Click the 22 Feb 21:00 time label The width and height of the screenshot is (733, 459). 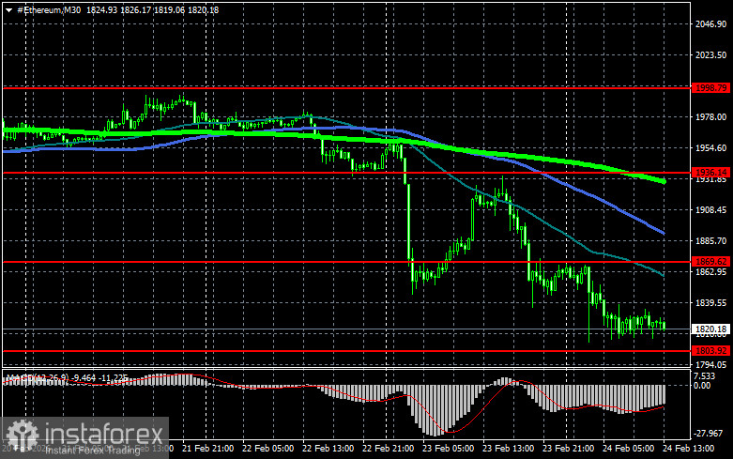pos(388,449)
